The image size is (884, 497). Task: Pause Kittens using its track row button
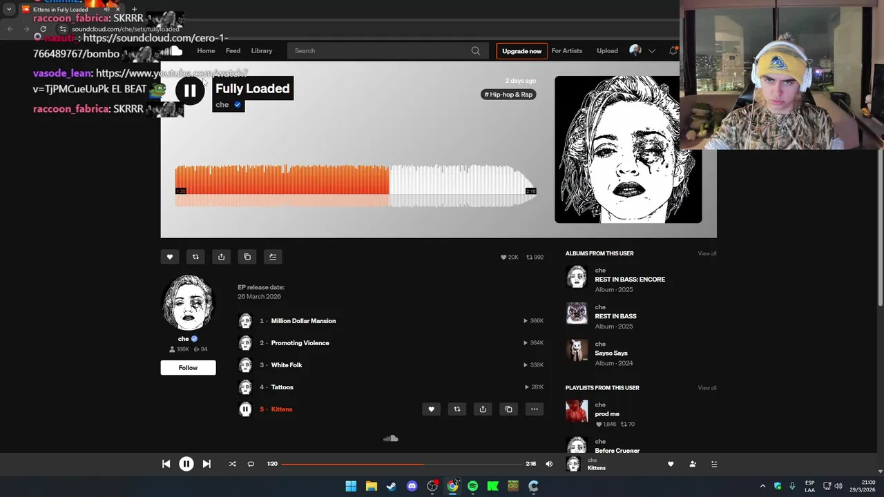[245, 409]
